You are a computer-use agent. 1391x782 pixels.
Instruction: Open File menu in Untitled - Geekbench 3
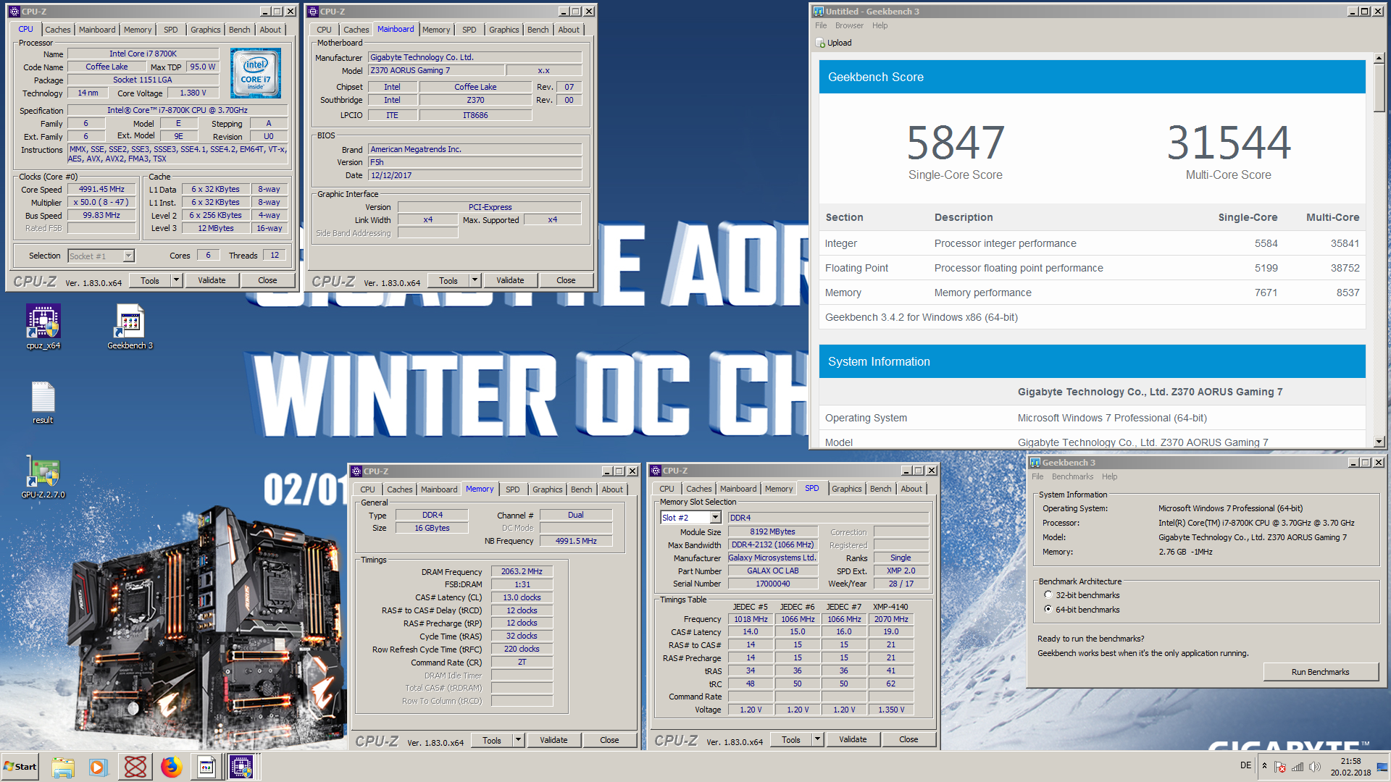tap(821, 25)
